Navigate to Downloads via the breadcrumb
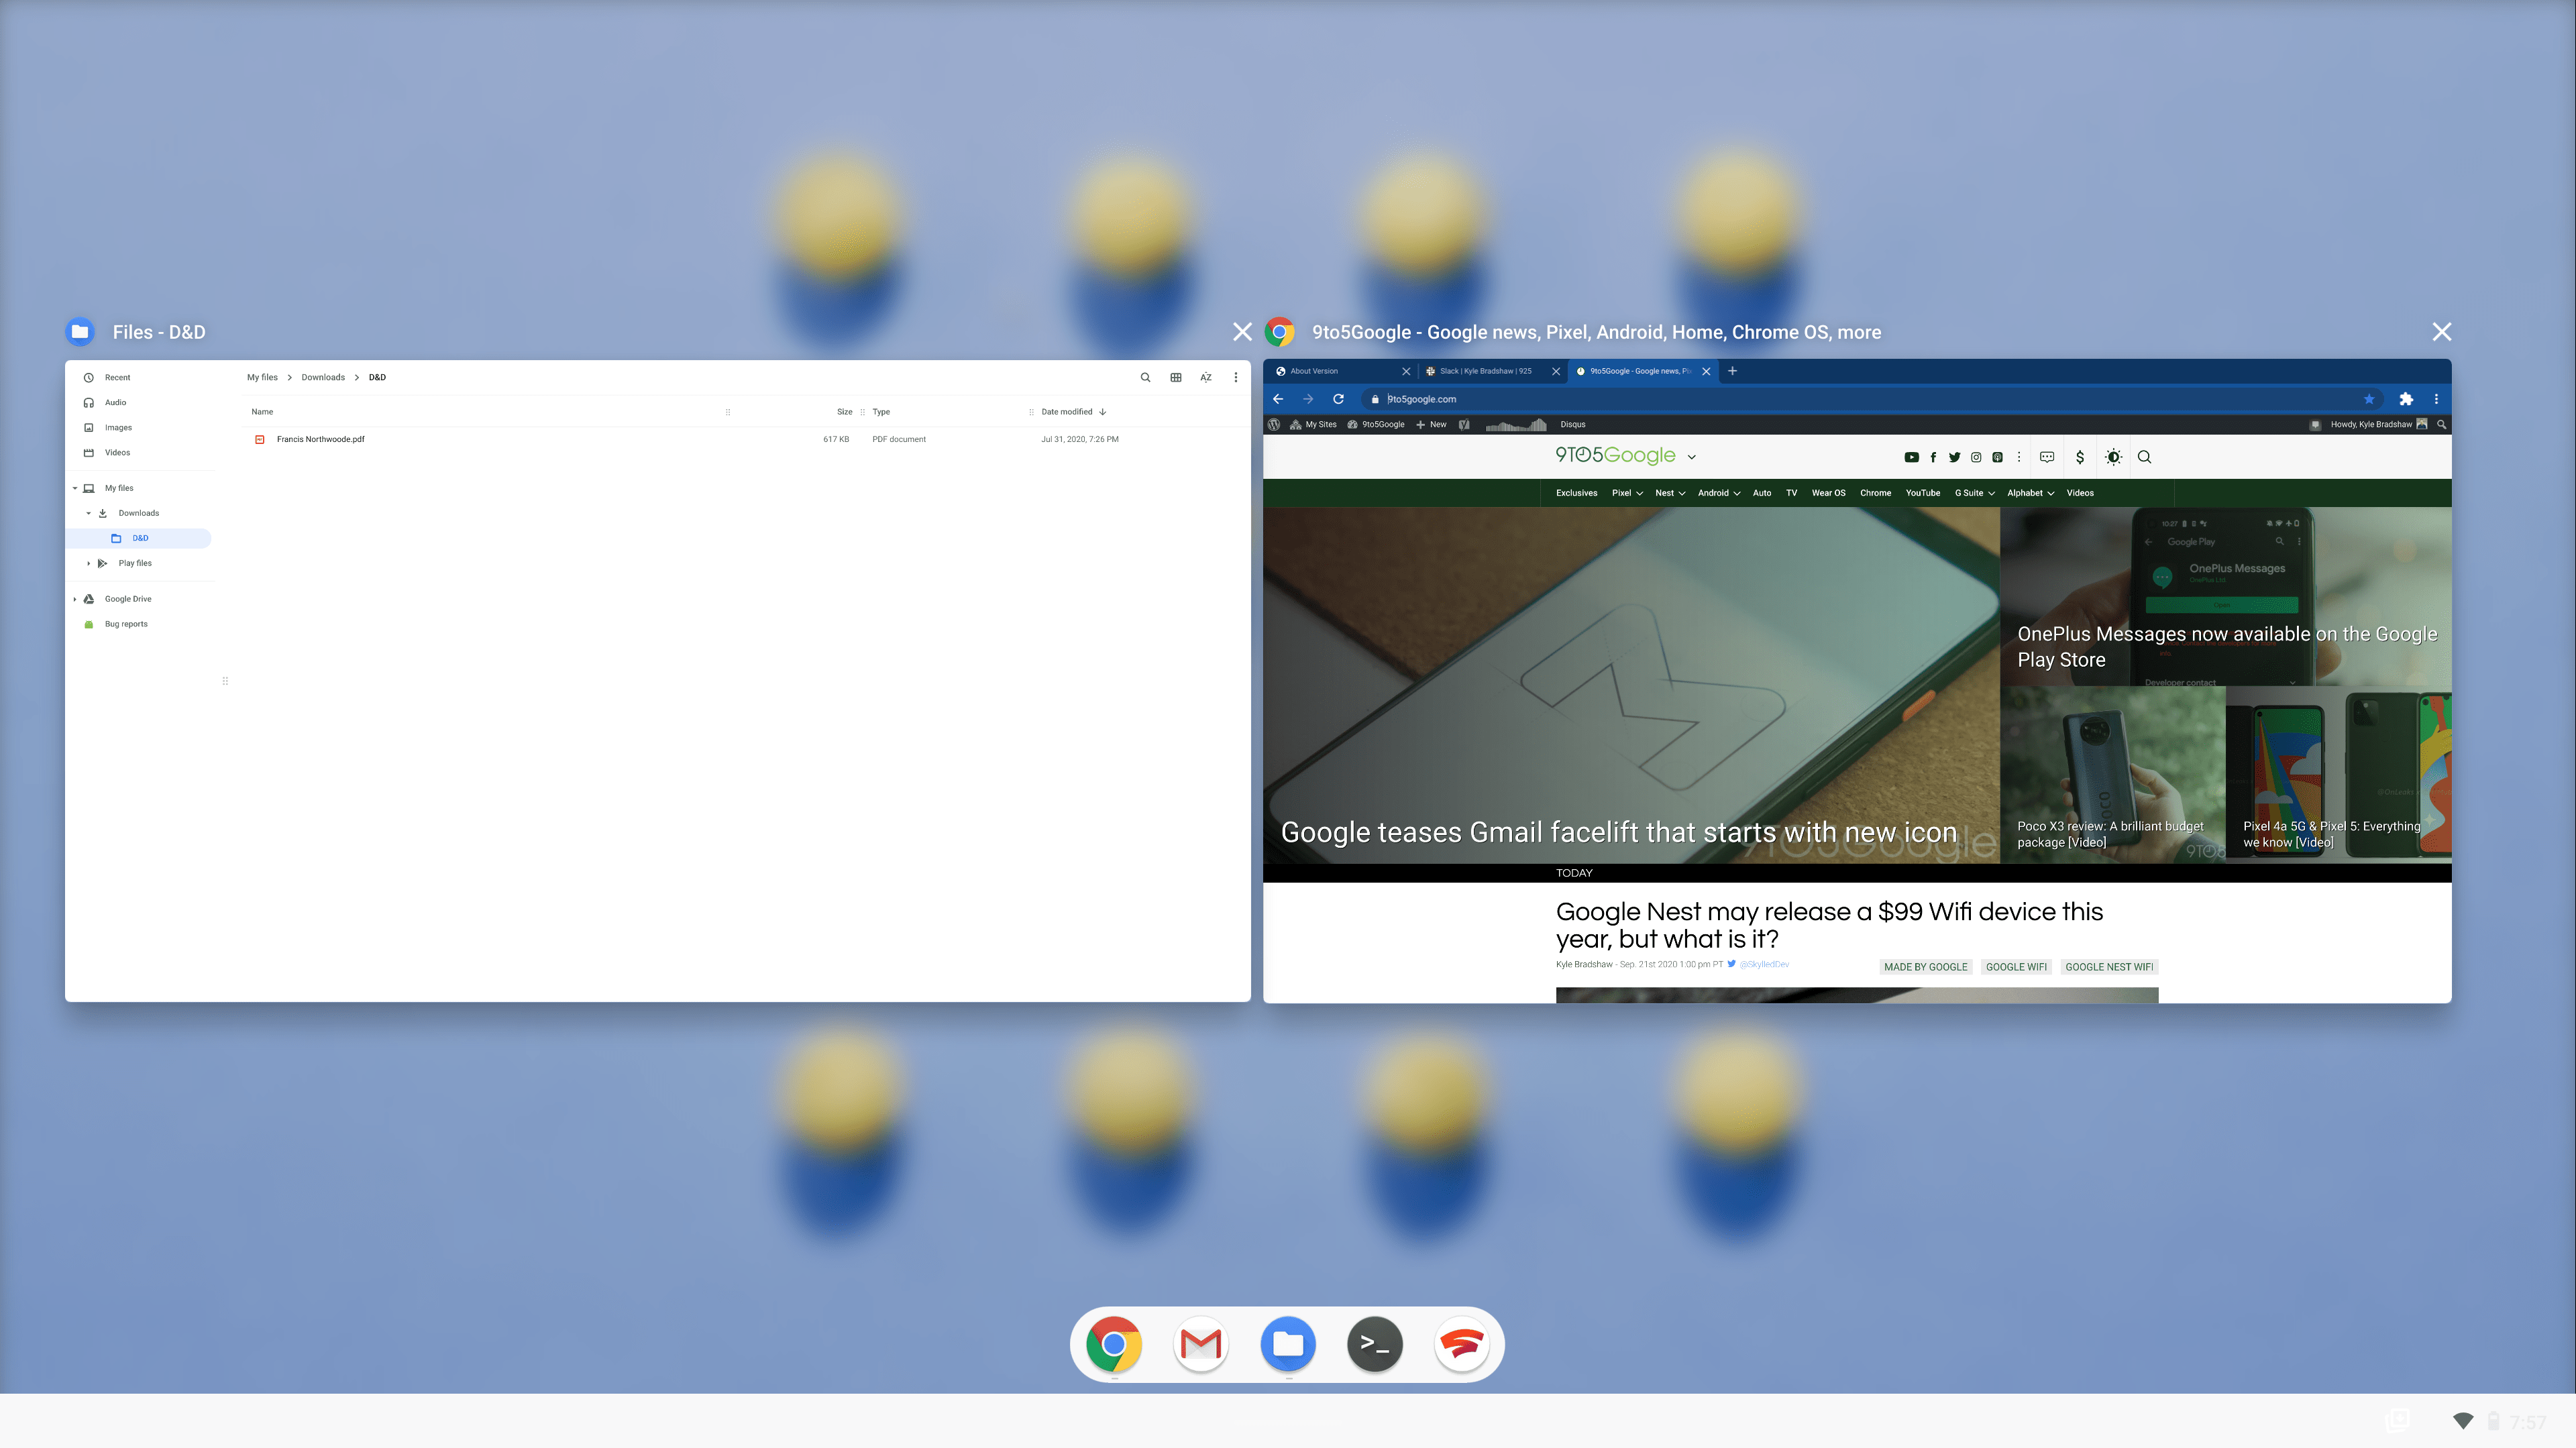The height and width of the screenshot is (1448, 2576). click(322, 377)
